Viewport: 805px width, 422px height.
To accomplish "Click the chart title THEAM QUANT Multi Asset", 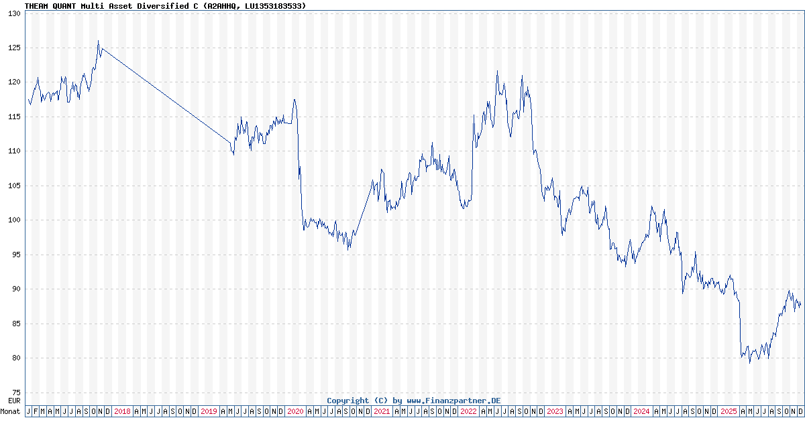I will [80, 6].
